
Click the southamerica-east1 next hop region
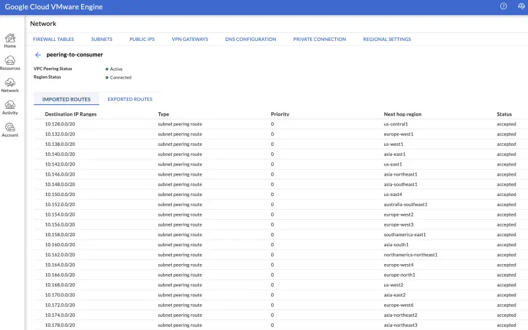pos(405,235)
